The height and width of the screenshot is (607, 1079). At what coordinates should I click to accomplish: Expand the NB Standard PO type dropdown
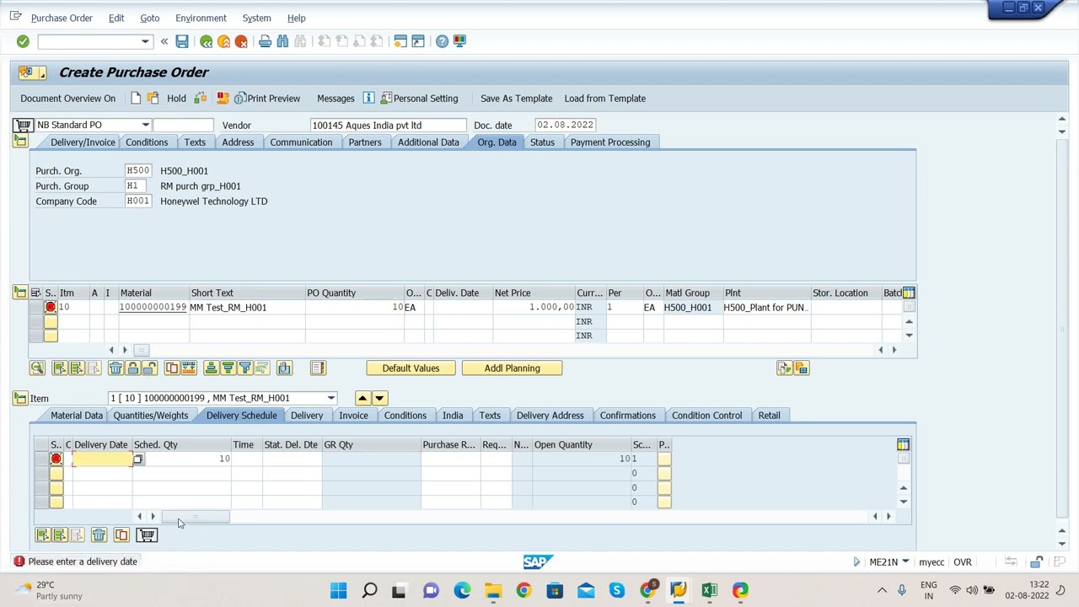click(145, 125)
